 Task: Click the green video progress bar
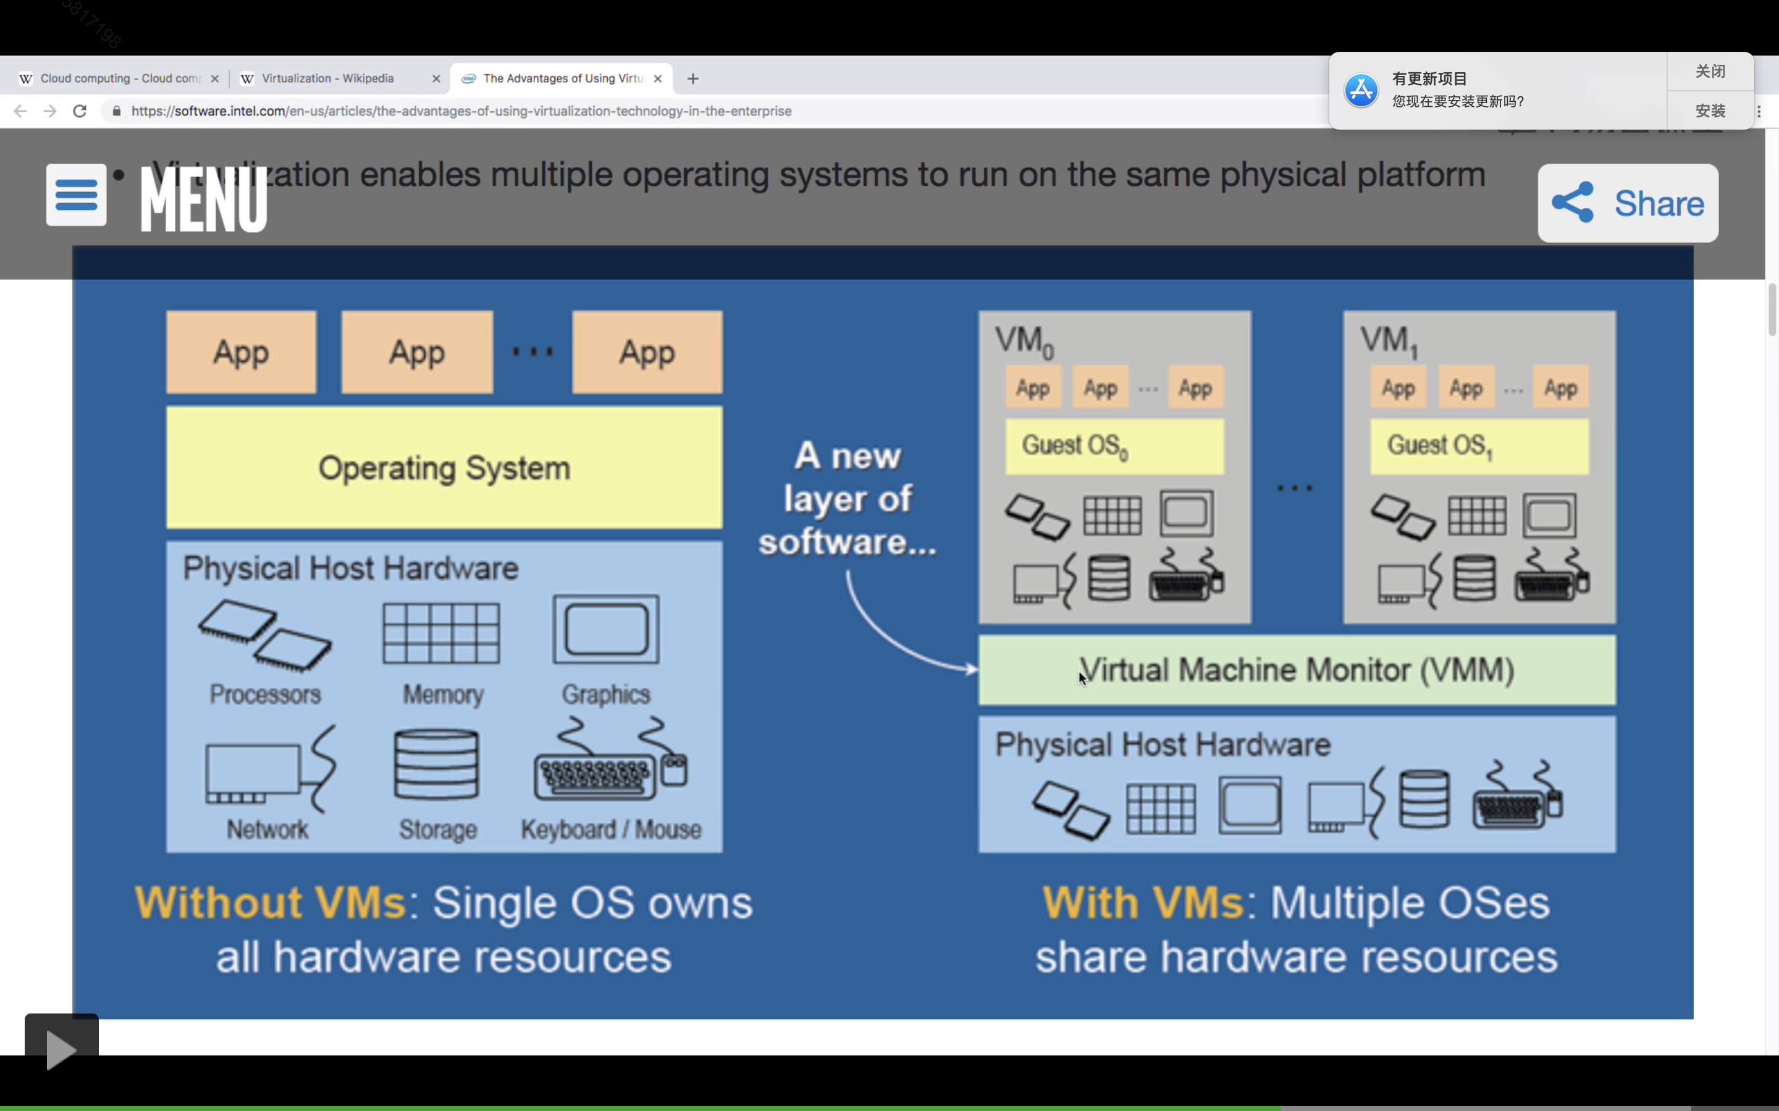click(639, 1107)
